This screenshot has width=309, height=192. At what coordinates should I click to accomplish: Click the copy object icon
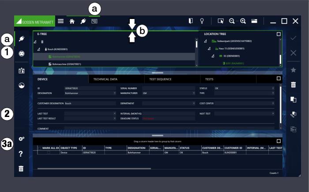[x=293, y=100]
